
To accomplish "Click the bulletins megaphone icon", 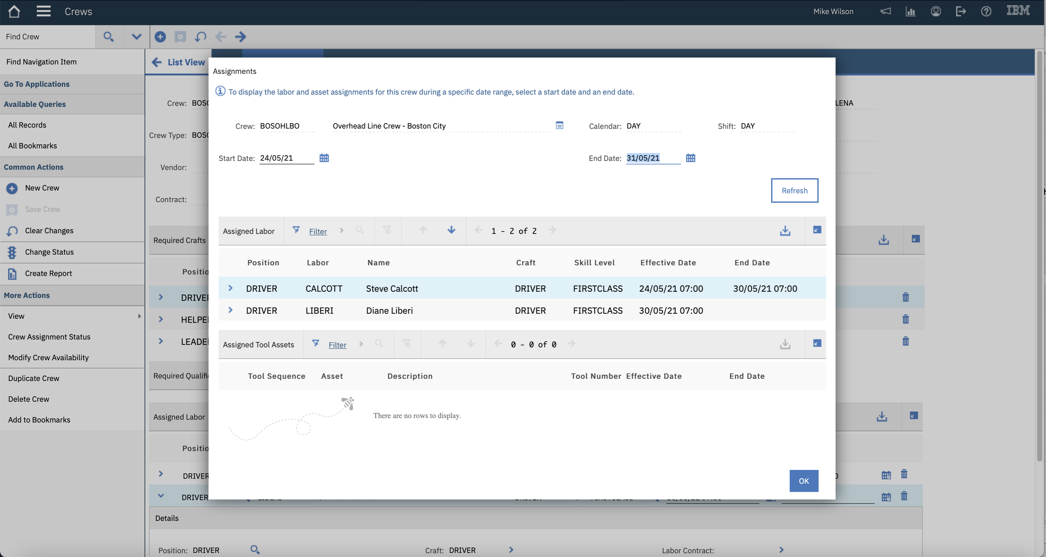I will 885,11.
